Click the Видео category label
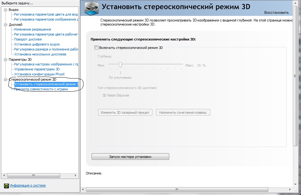Viewport: 301px width, 195px height. pyautogui.click(x=14, y=10)
